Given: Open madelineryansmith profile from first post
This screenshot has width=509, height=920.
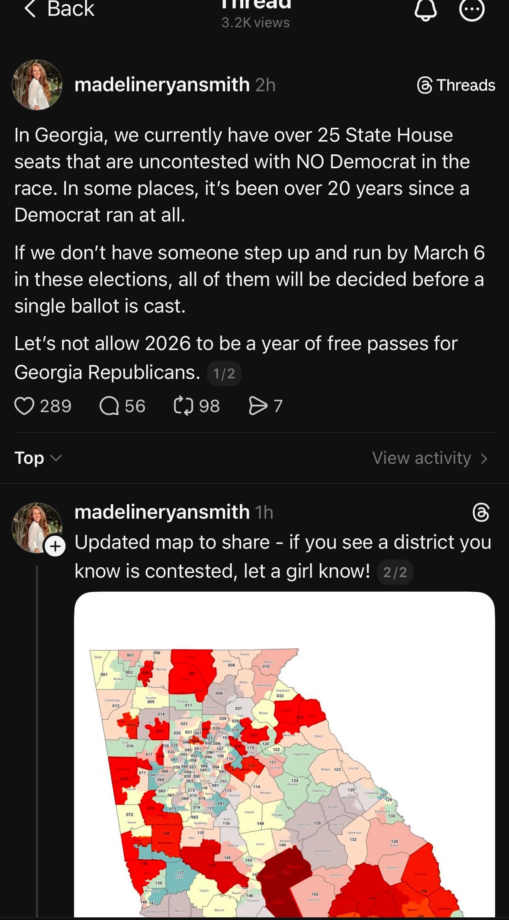Looking at the screenshot, I should tap(162, 85).
